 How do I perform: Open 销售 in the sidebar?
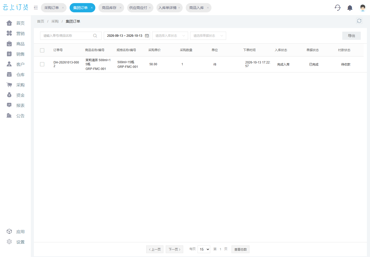(x=15, y=54)
